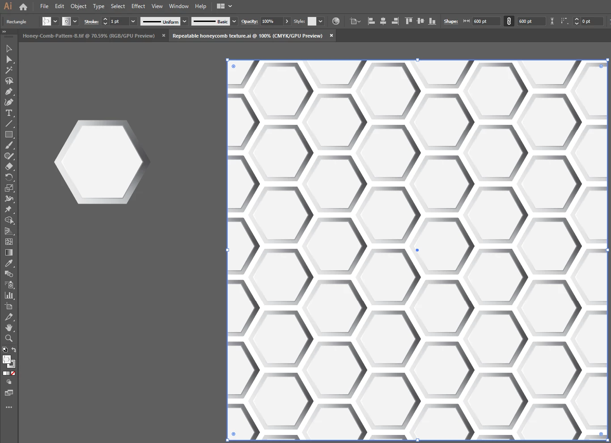The height and width of the screenshot is (443, 611).
Task: Open the arrange documents dropdown
Action: tap(224, 6)
